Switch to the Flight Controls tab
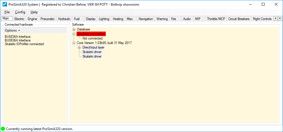Screen dimensions: 283x132 click(262, 19)
